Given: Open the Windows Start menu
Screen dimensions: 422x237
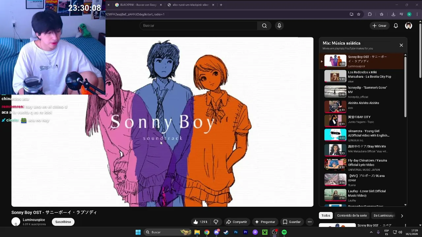Looking at the screenshot, I should point(138,232).
